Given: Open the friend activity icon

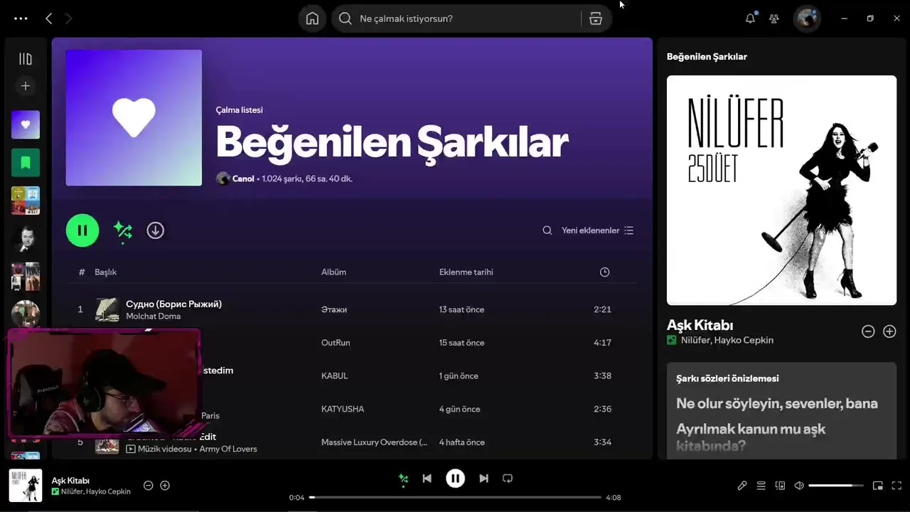Looking at the screenshot, I should pyautogui.click(x=774, y=18).
